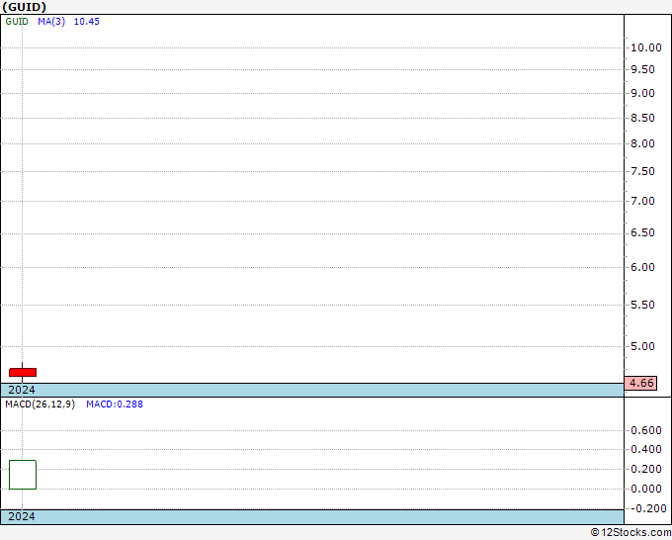Viewport: 672px width, 540px height.
Task: Click the 2024 label under price chart
Action: 22,390
